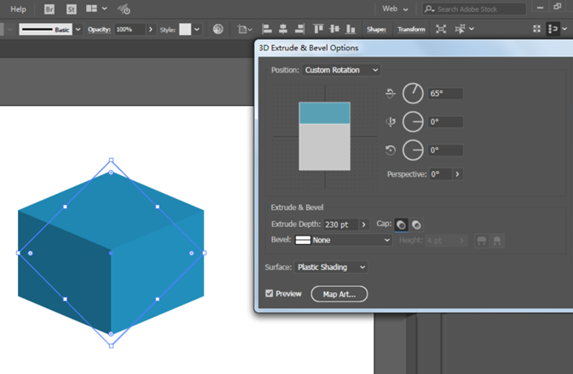Click the Style color swatch
Image resolution: width=573 pixels, height=374 pixels.
185,29
